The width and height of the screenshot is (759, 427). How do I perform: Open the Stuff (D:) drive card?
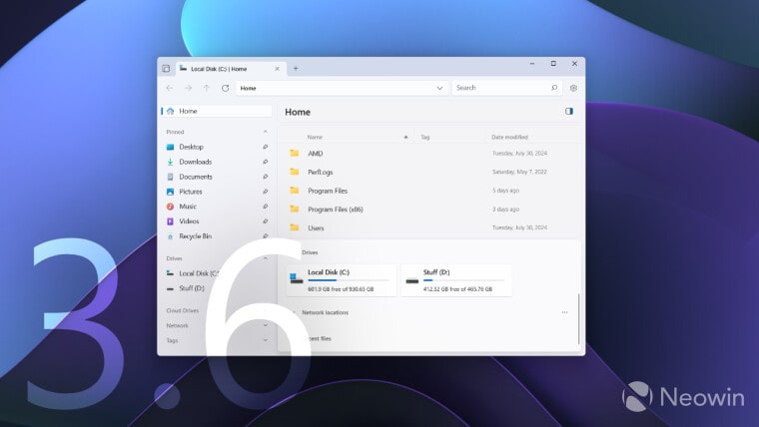coord(456,280)
